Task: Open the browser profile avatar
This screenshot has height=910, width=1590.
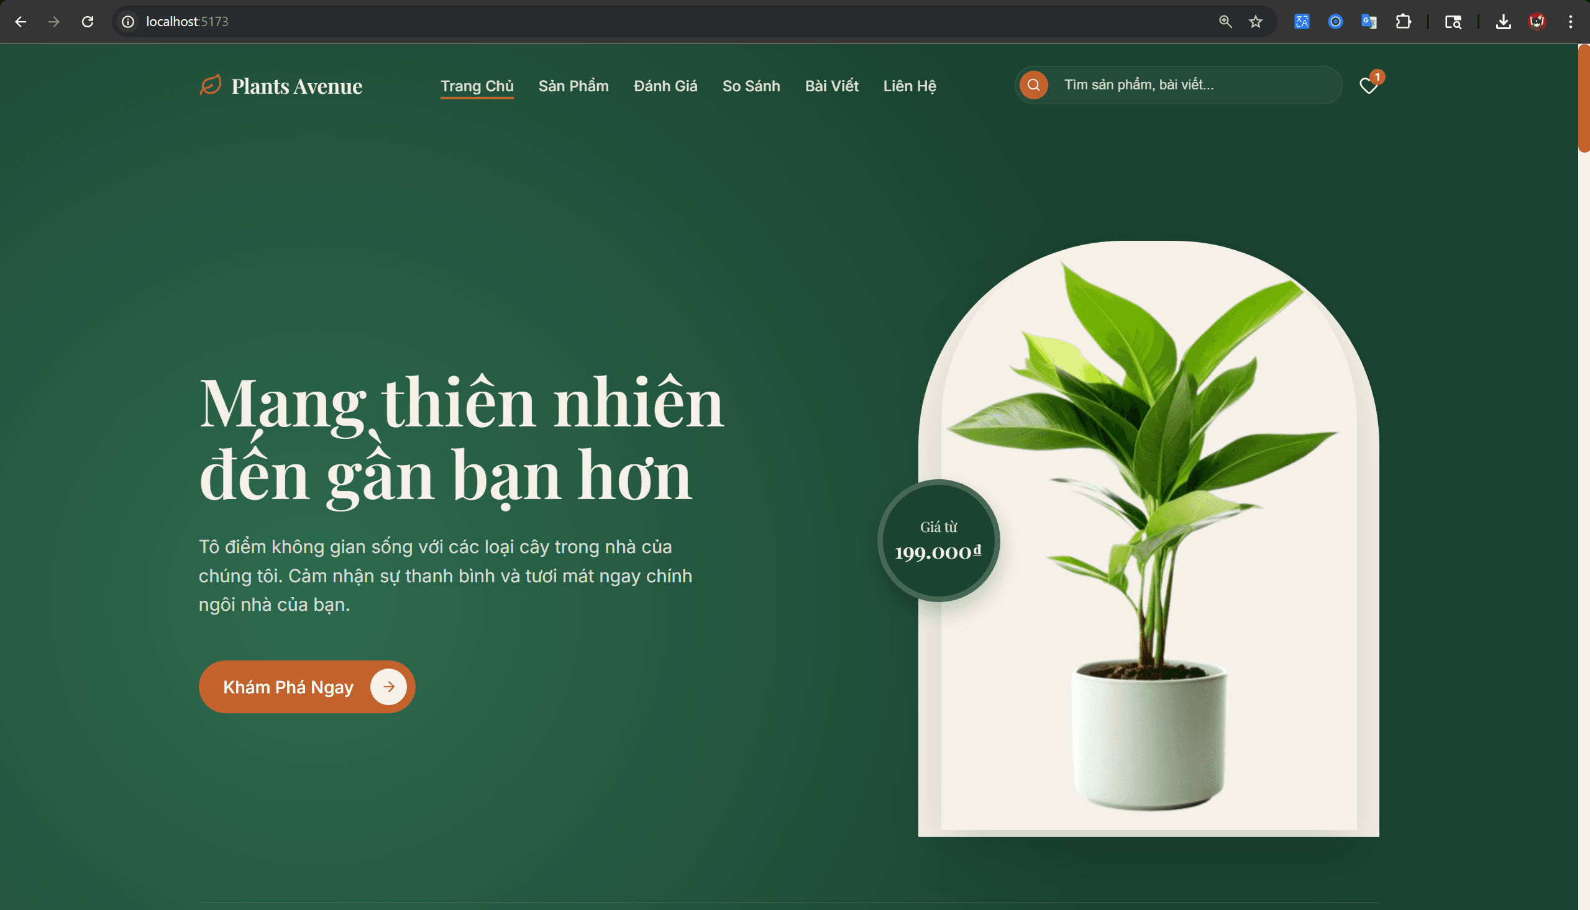Action: pos(1537,22)
